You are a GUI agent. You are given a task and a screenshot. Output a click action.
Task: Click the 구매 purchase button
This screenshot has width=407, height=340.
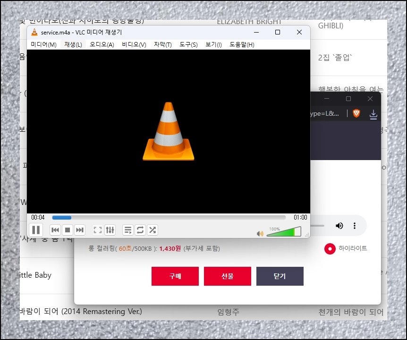coord(175,276)
